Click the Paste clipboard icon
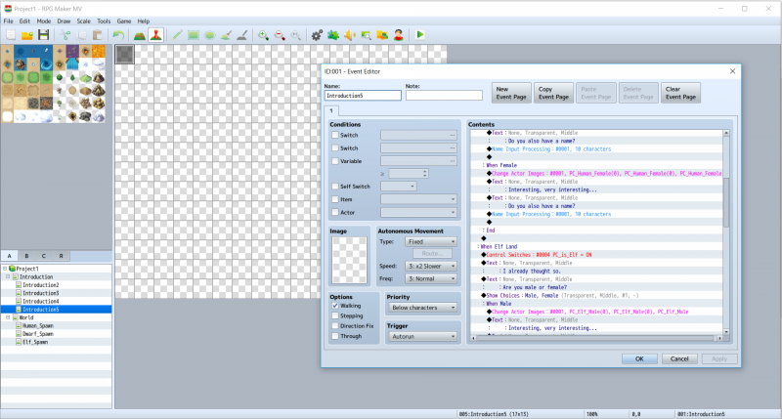This screenshot has width=782, height=419. 98,35
